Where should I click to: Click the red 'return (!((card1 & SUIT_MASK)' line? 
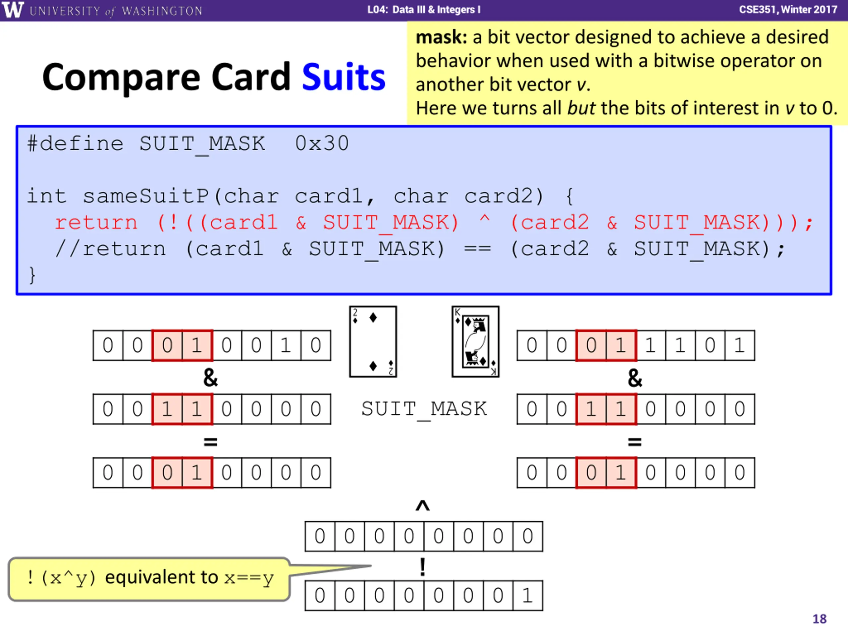pyautogui.click(x=434, y=223)
